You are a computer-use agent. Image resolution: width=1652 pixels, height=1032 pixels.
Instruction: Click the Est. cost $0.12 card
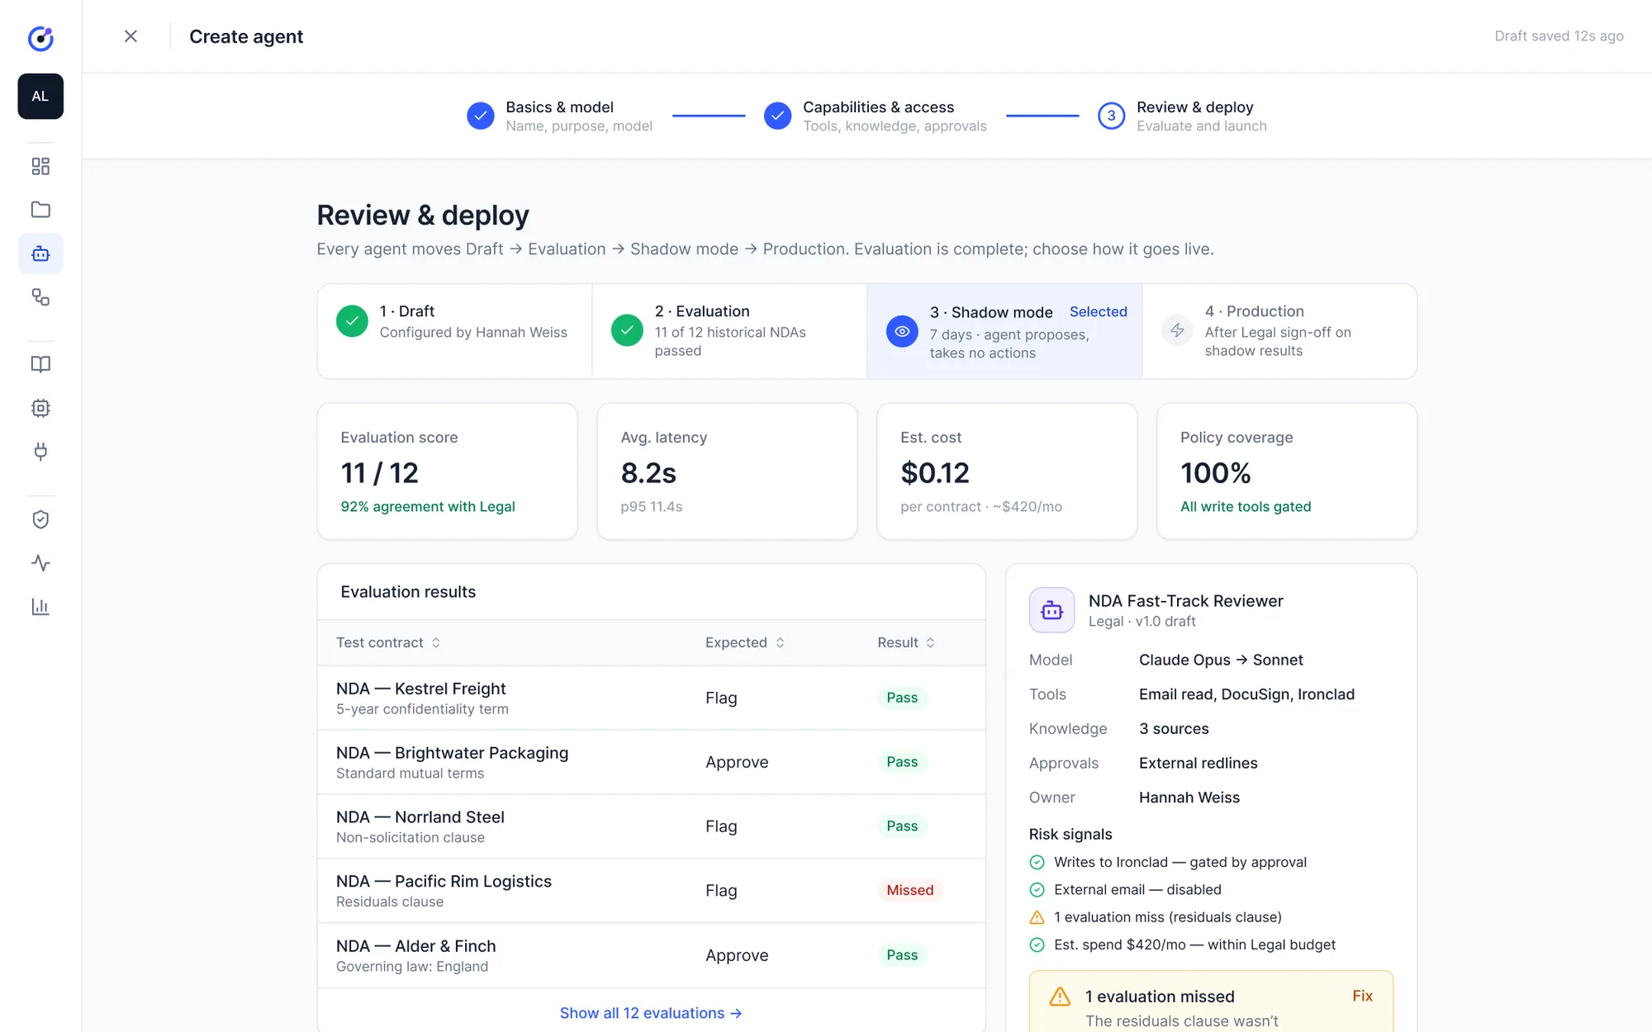[x=1007, y=471]
